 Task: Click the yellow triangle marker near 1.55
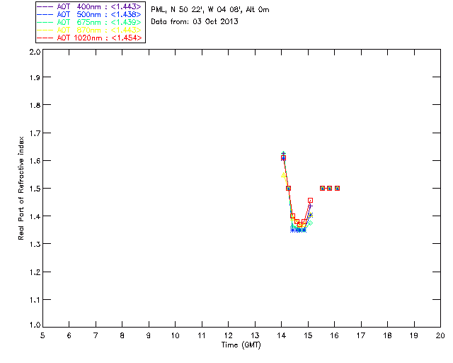(x=283, y=175)
